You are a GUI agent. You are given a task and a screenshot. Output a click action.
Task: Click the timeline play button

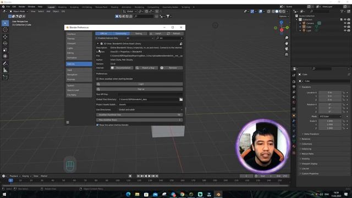tap(149, 176)
